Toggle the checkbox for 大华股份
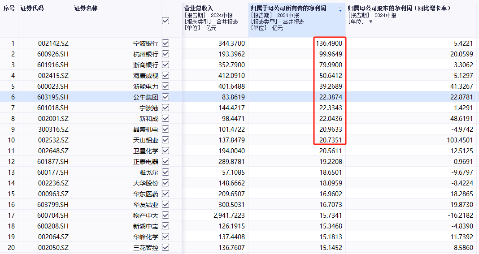 point(165,183)
